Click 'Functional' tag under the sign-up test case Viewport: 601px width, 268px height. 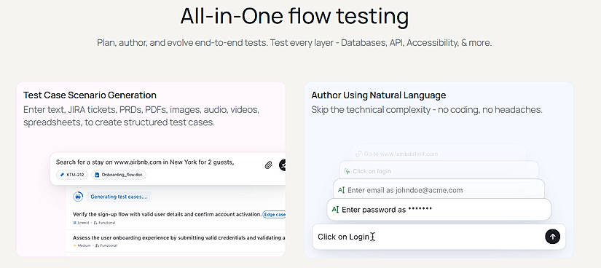(x=105, y=223)
